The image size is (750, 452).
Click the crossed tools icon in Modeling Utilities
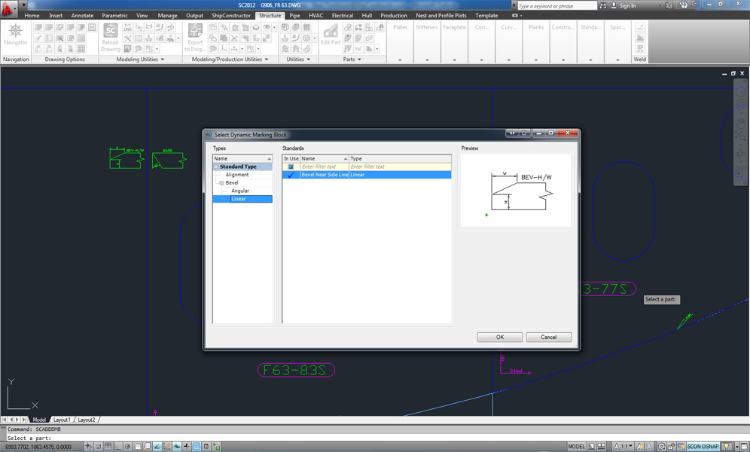tap(128, 38)
